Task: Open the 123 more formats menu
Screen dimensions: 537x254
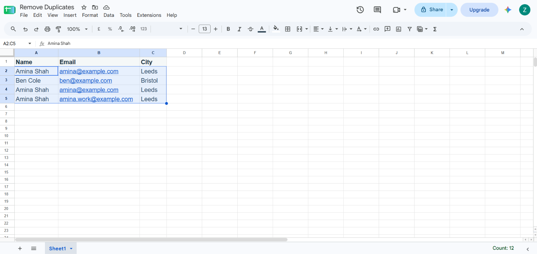Action: click(144, 29)
